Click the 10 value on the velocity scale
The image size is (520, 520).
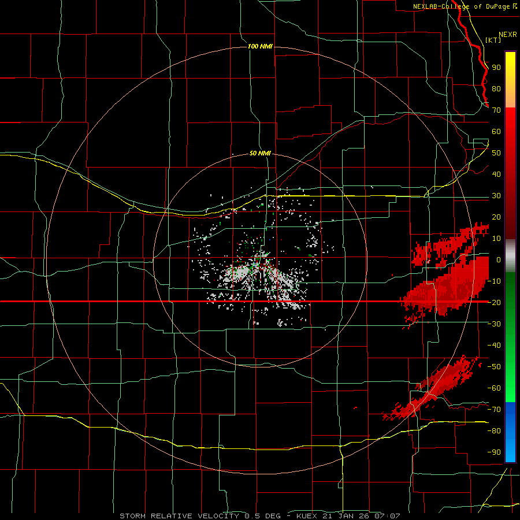[496, 239]
